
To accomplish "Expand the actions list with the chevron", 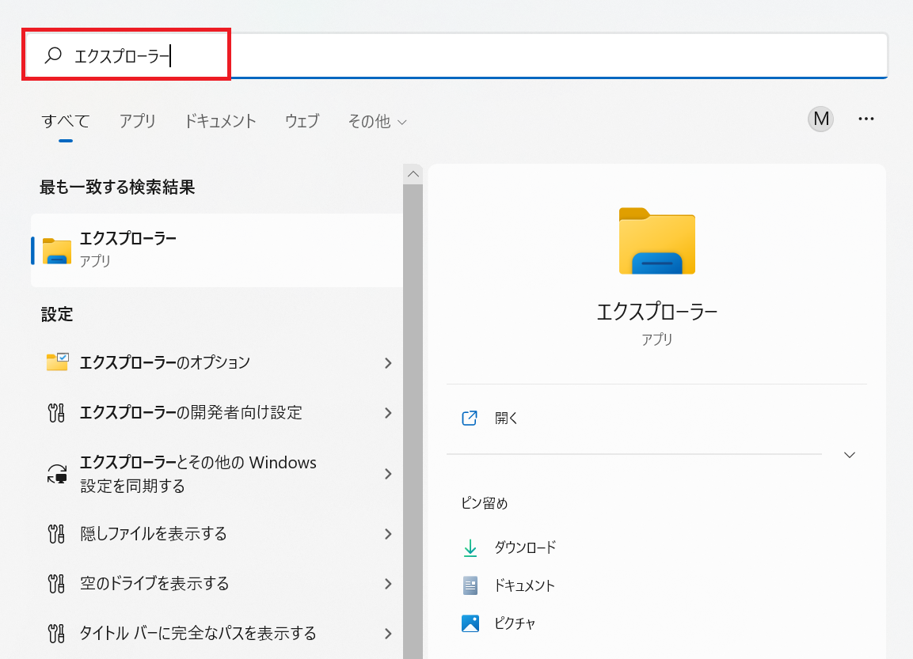I will point(850,455).
